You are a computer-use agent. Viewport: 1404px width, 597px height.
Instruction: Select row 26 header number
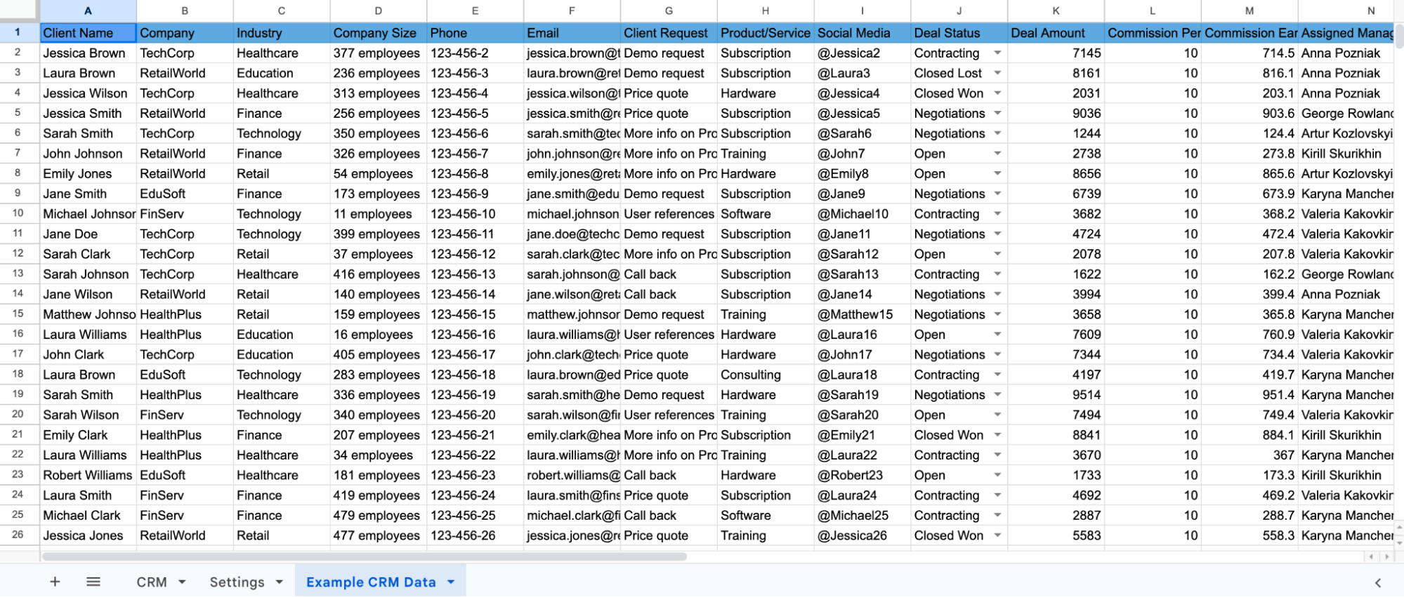click(x=18, y=535)
